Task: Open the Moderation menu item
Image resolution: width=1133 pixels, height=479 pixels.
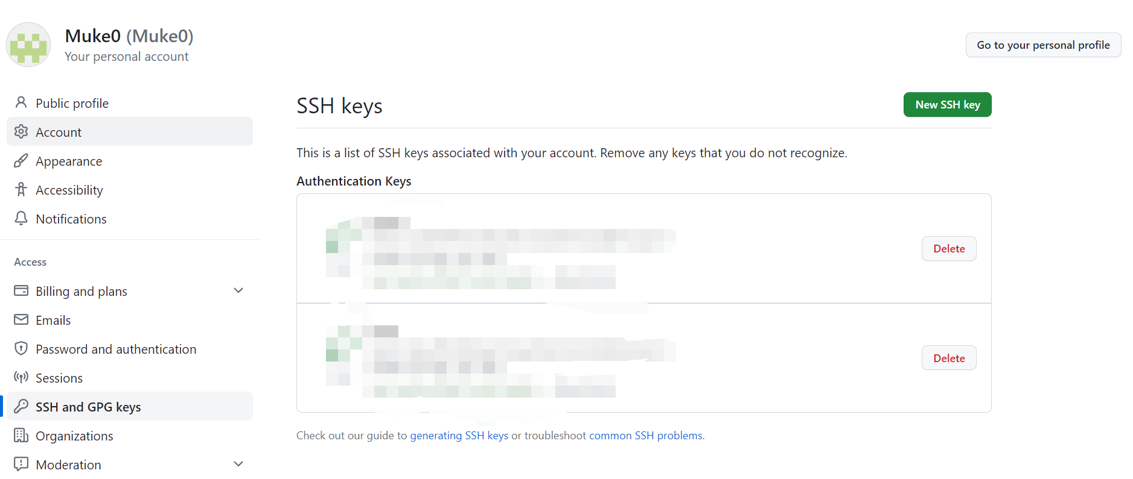Action: pos(130,465)
